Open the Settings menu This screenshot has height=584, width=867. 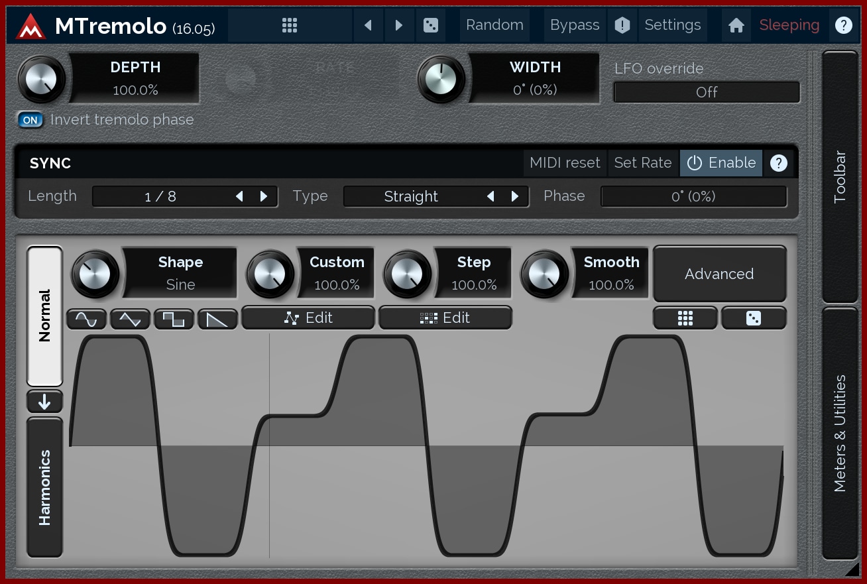pos(673,25)
